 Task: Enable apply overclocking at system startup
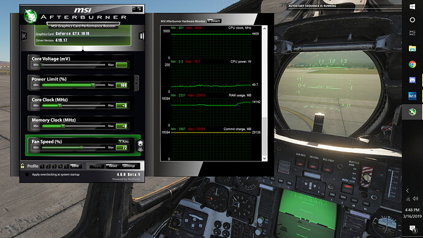click(27, 175)
